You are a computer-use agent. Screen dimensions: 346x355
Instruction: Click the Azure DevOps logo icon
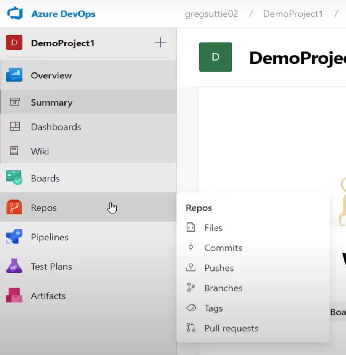[x=15, y=14]
